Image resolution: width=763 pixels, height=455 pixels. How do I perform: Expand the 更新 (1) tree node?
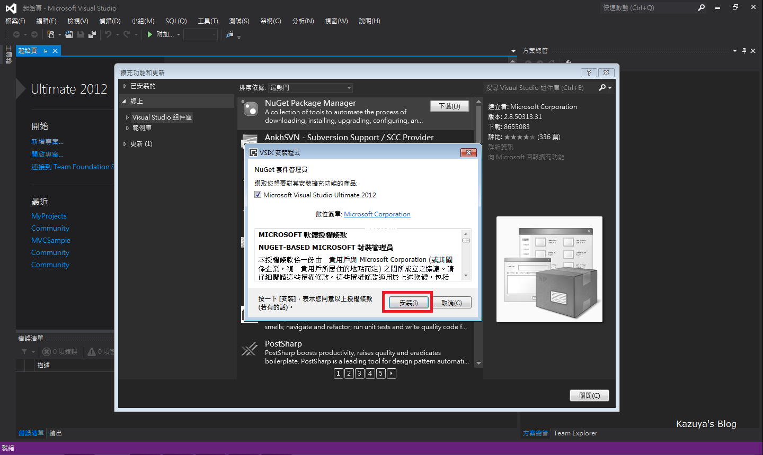click(x=125, y=144)
